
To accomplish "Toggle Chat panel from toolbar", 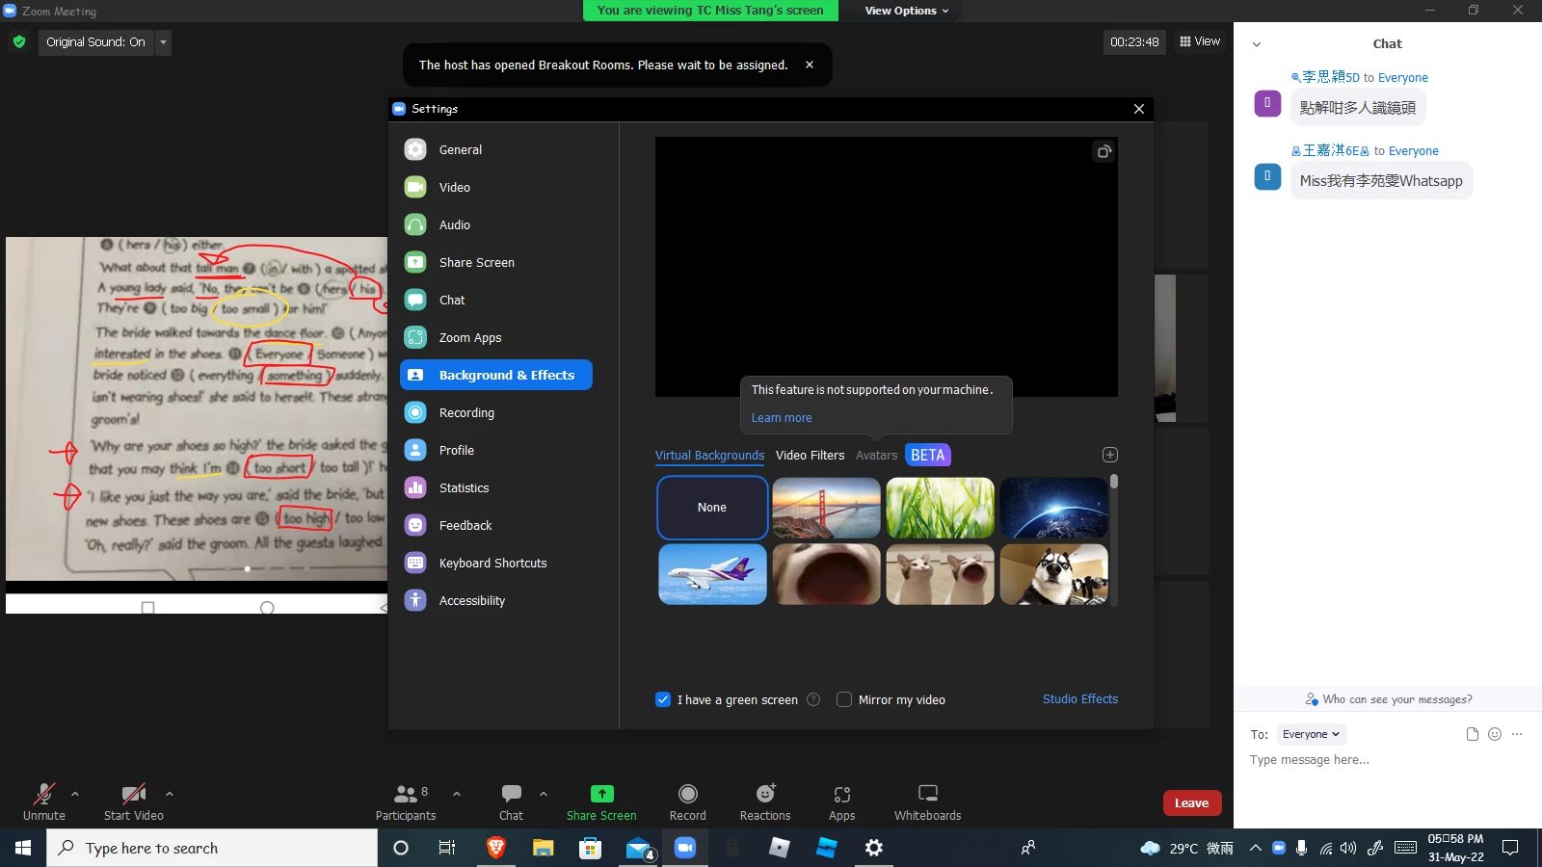I will tap(512, 801).
